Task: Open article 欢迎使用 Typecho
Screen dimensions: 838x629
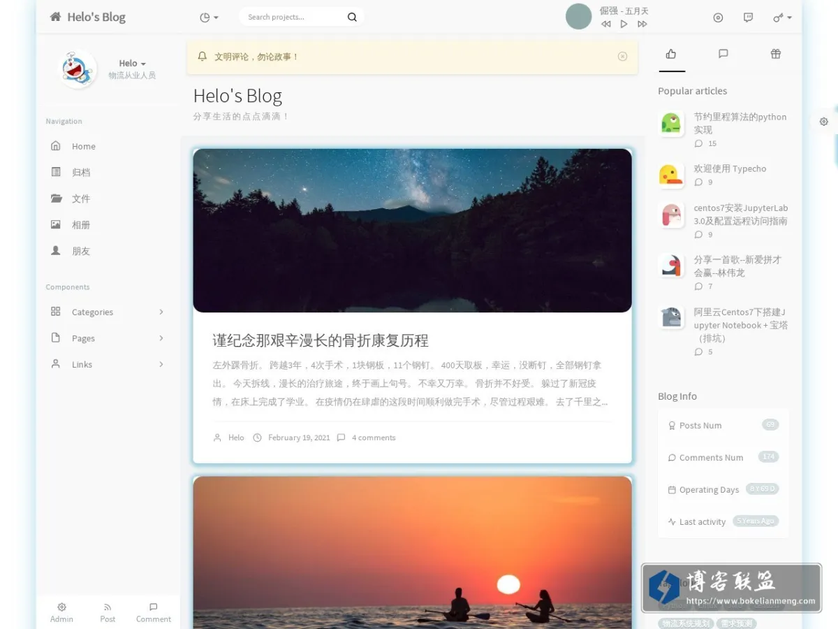Action: tap(730, 168)
